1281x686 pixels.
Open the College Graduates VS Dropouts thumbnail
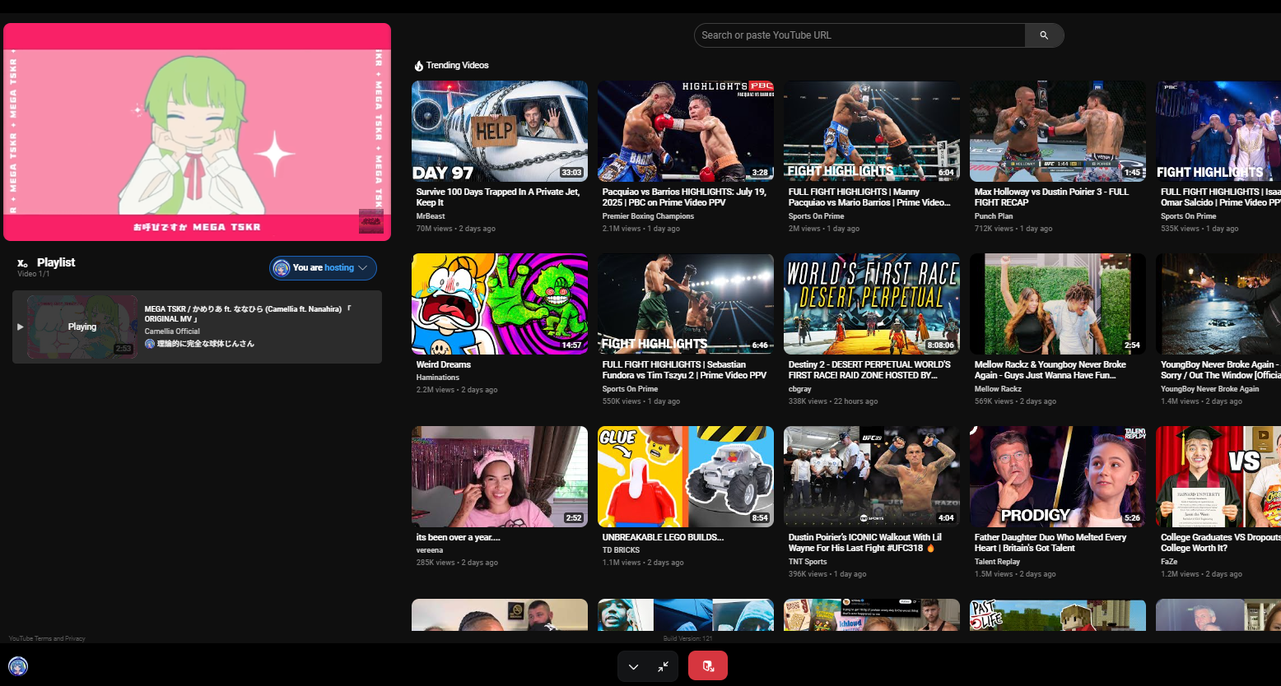click(x=1218, y=476)
